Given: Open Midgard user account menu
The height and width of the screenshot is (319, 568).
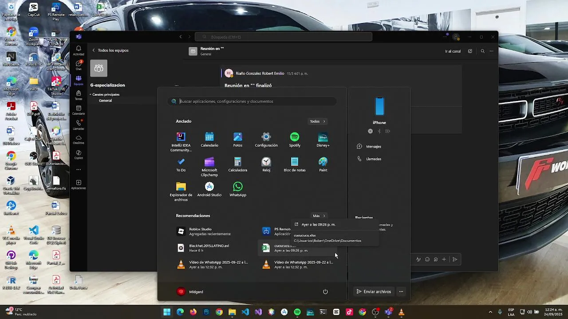Looking at the screenshot, I should (190, 292).
